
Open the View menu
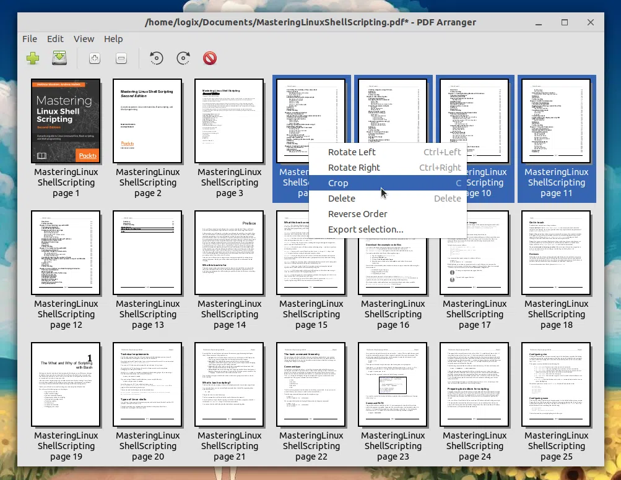pos(84,39)
